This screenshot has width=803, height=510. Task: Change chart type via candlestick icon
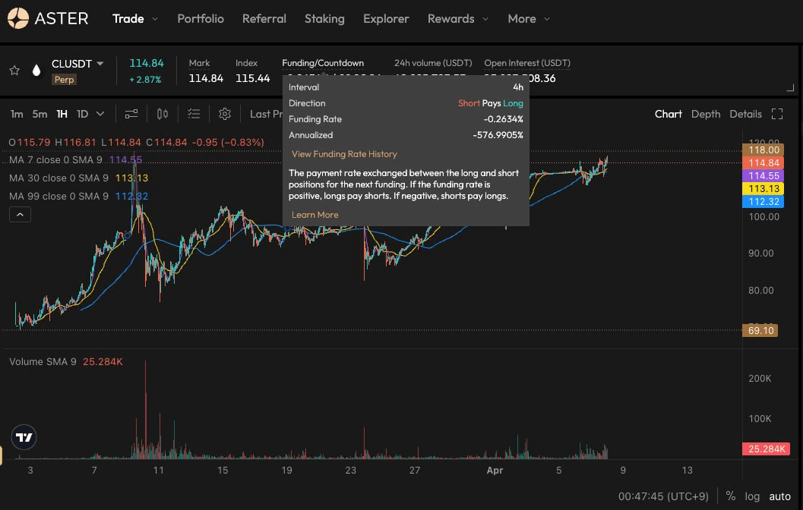[x=162, y=114]
